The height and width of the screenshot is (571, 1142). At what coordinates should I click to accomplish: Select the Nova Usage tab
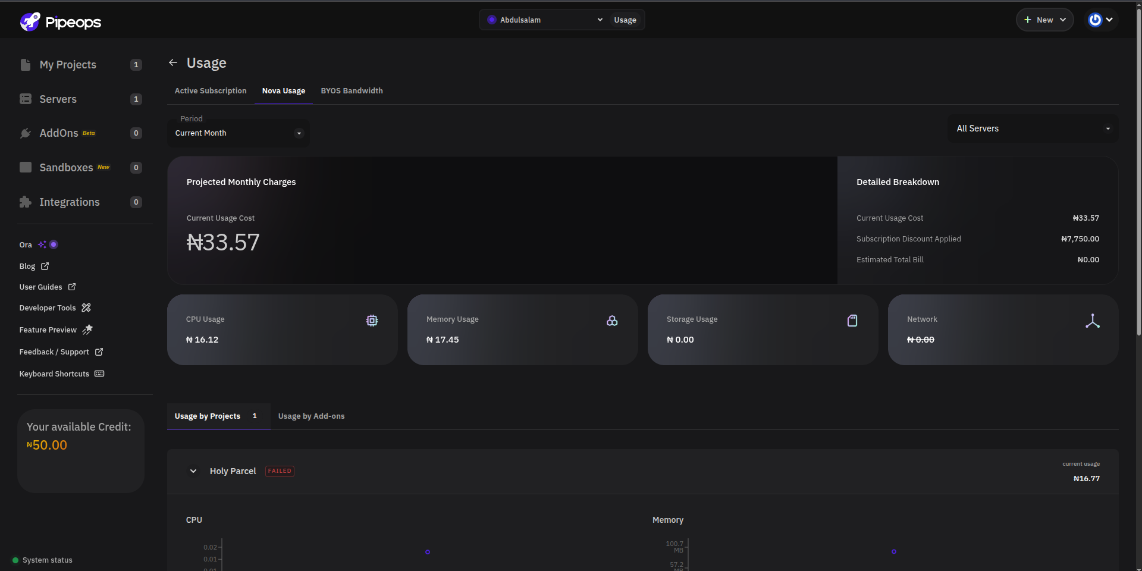click(x=284, y=90)
